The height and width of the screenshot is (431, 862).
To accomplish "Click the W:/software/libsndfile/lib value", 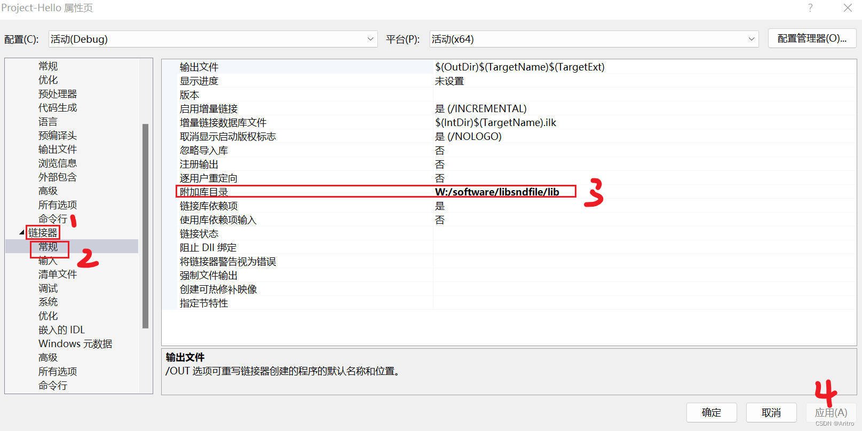I will coord(497,192).
